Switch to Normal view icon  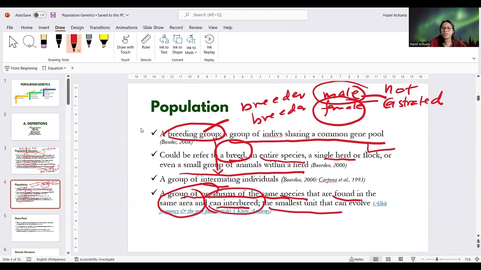[376, 259]
